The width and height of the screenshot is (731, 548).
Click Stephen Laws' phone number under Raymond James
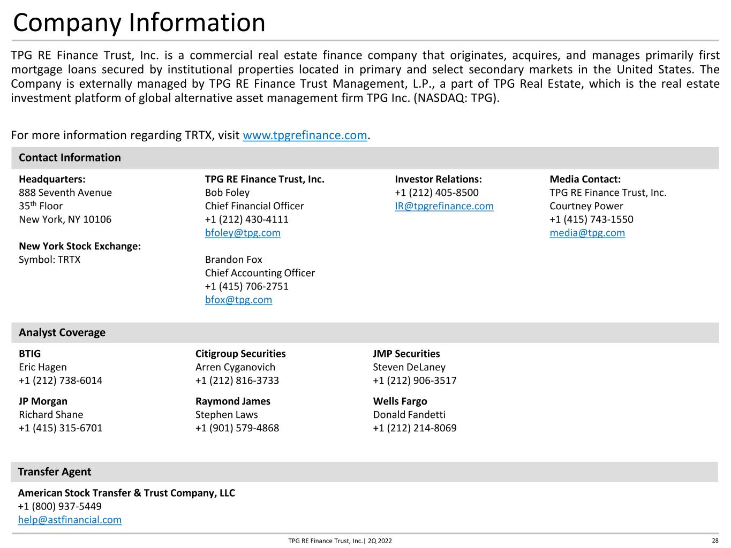(237, 428)
